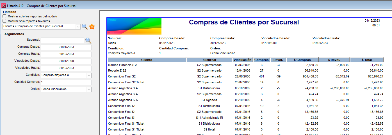Open Sucursal lookup with its magnifier icon

(88, 40)
